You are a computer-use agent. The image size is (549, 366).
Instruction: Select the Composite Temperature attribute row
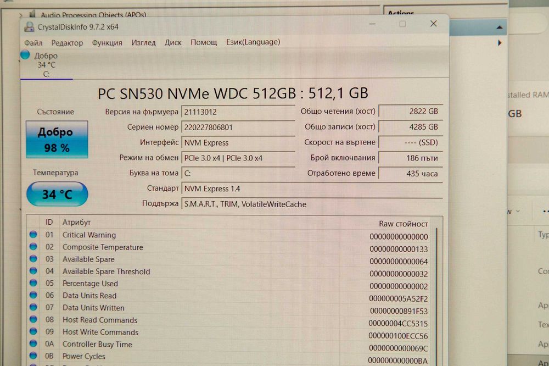(229, 247)
